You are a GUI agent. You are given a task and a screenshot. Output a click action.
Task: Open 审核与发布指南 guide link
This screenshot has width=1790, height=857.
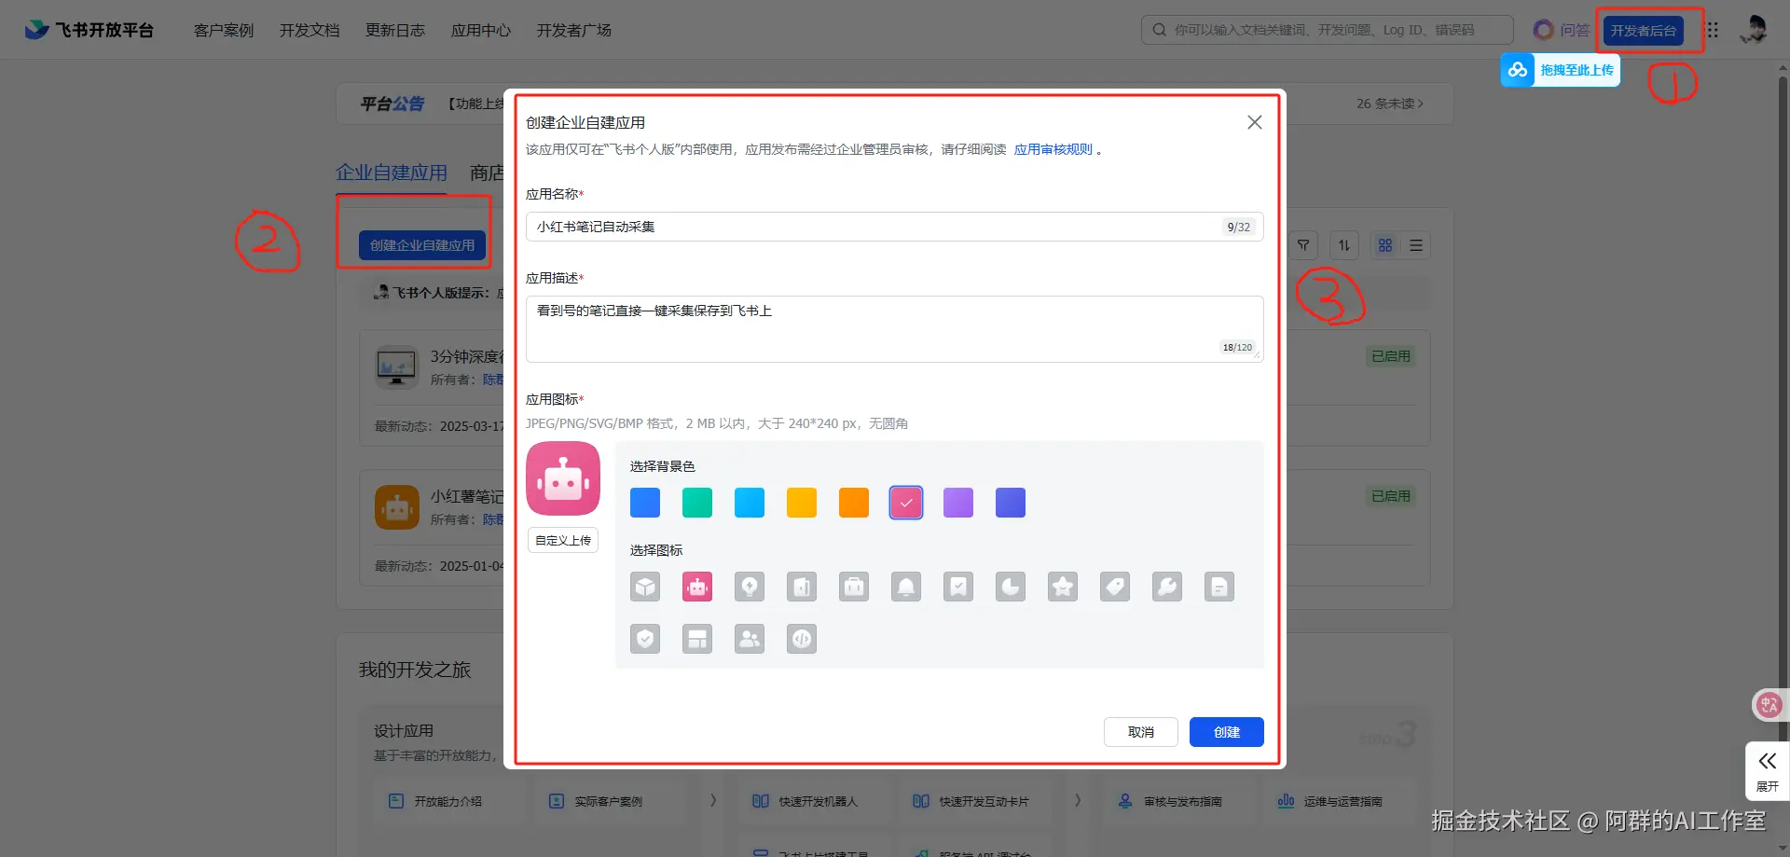(1171, 801)
